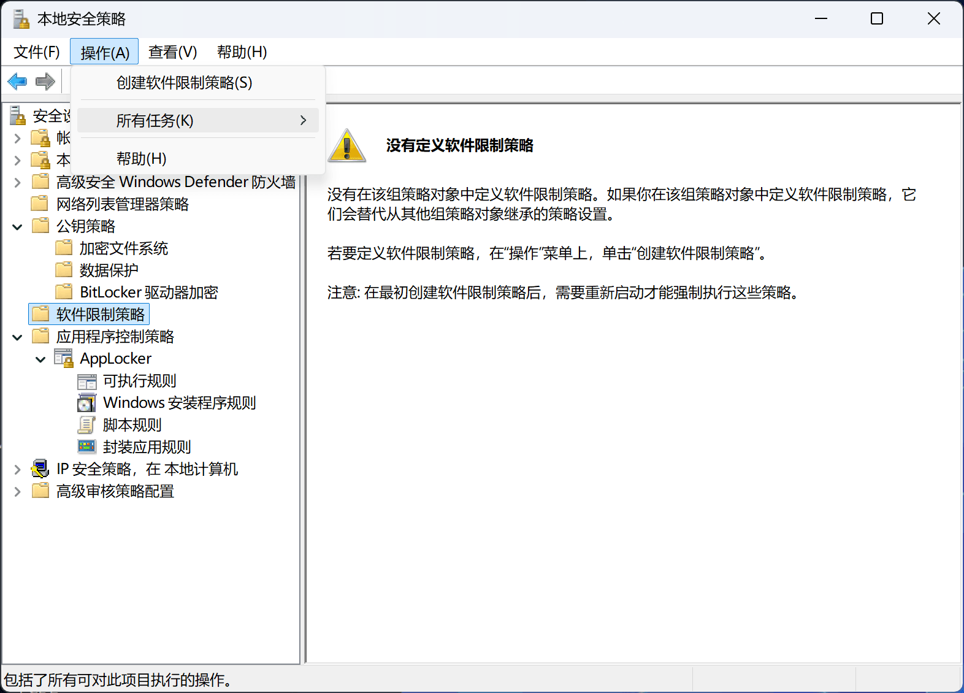Select the 可执行规则 rules icon

[x=87, y=381]
